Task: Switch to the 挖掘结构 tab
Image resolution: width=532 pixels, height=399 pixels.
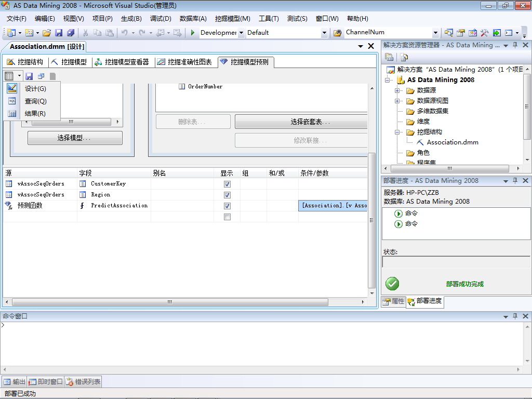Action: 25,62
